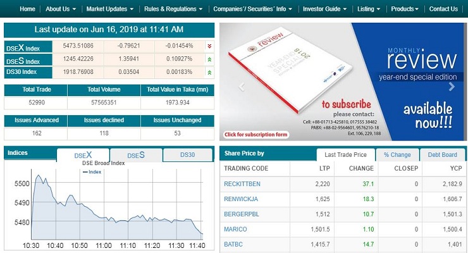Open MARICO trading code link
Screen dimensions: 468x253
(235, 229)
